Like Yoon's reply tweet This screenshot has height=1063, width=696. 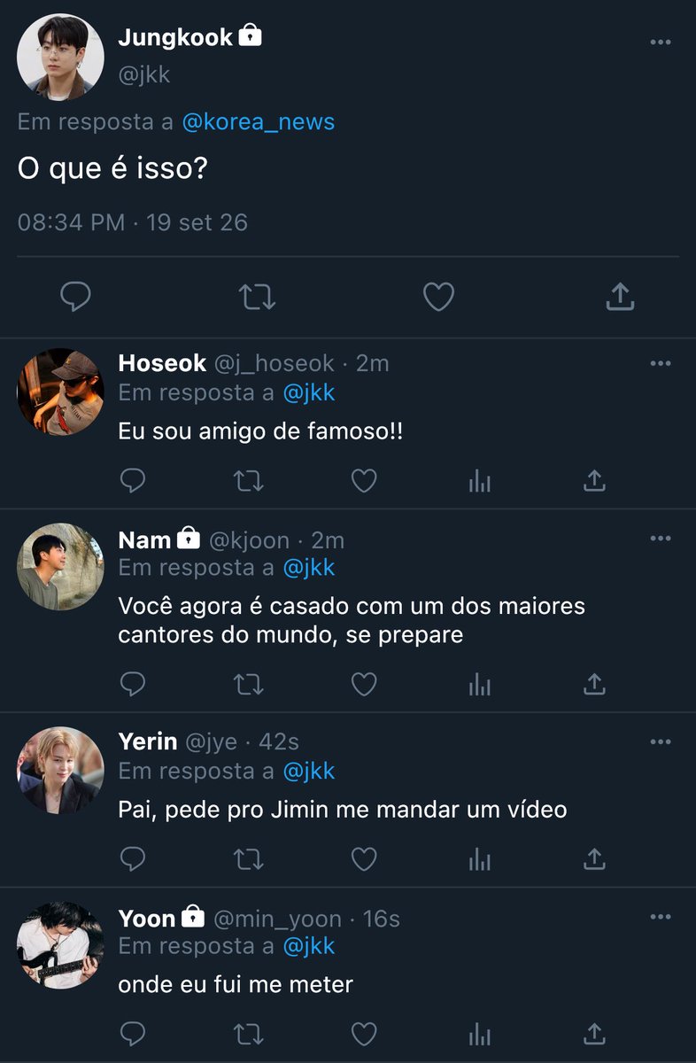[364, 1034]
